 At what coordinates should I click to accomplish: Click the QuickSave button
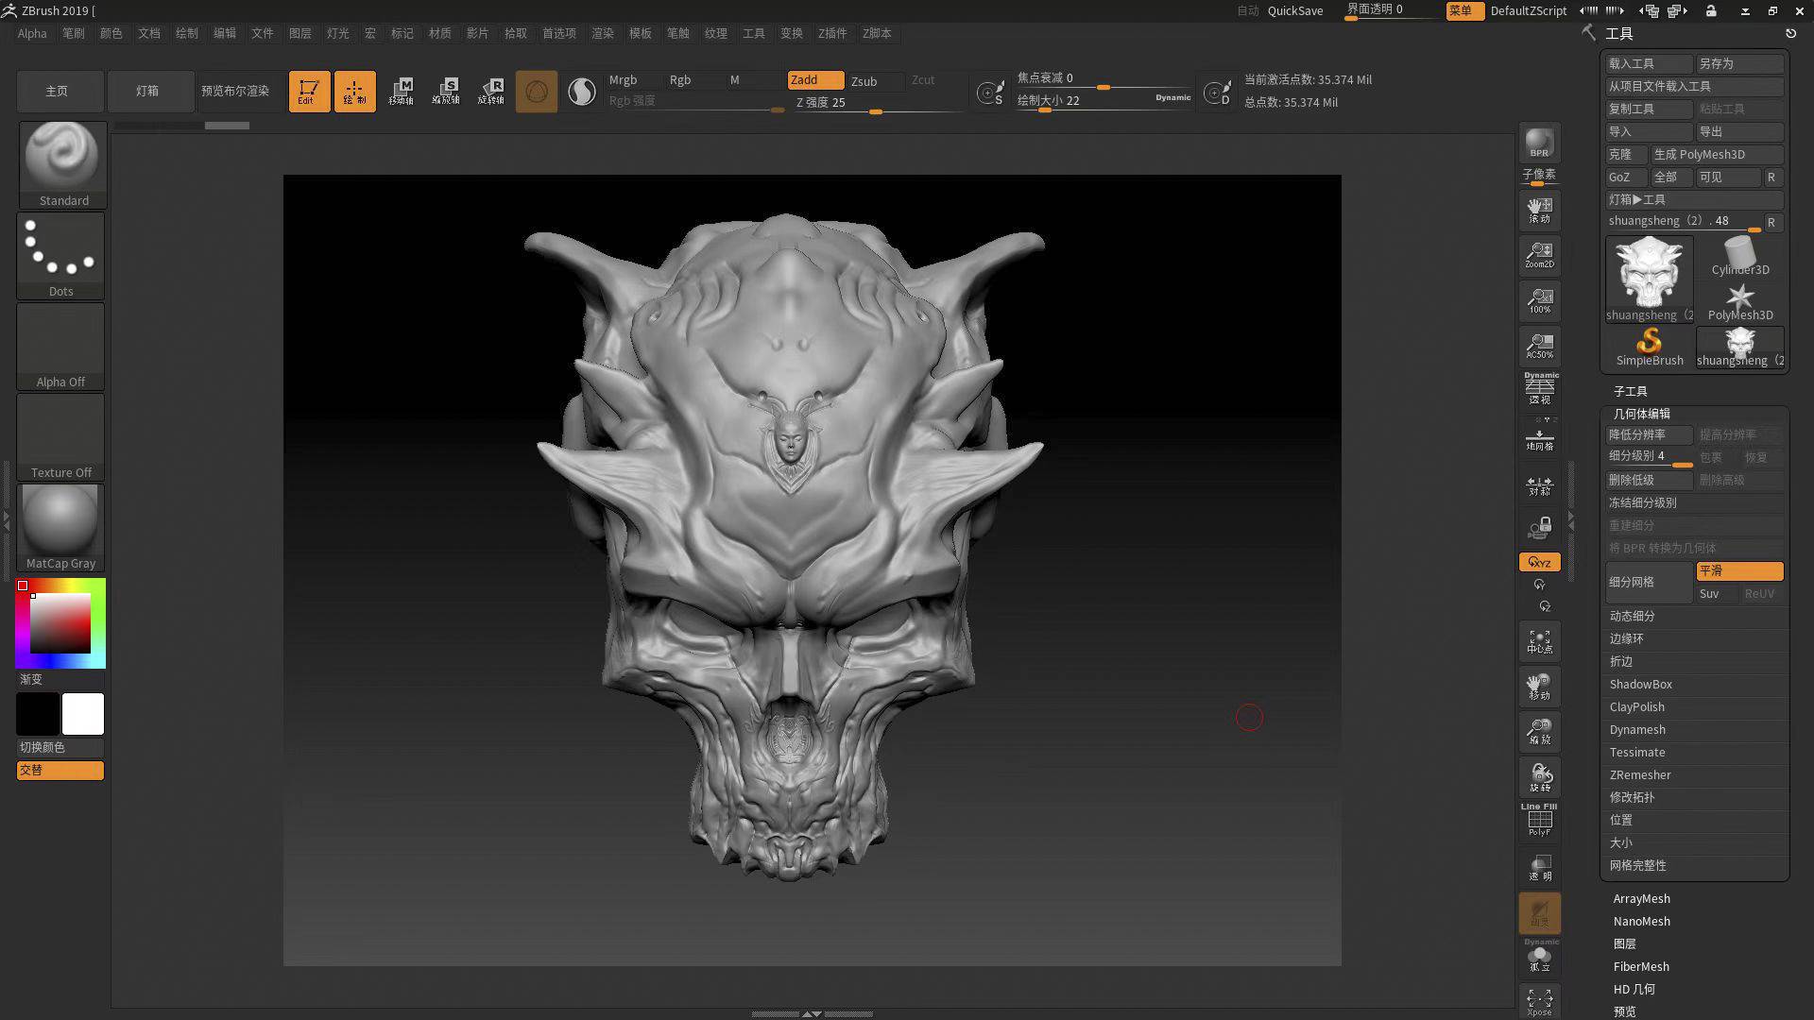click(x=1294, y=10)
